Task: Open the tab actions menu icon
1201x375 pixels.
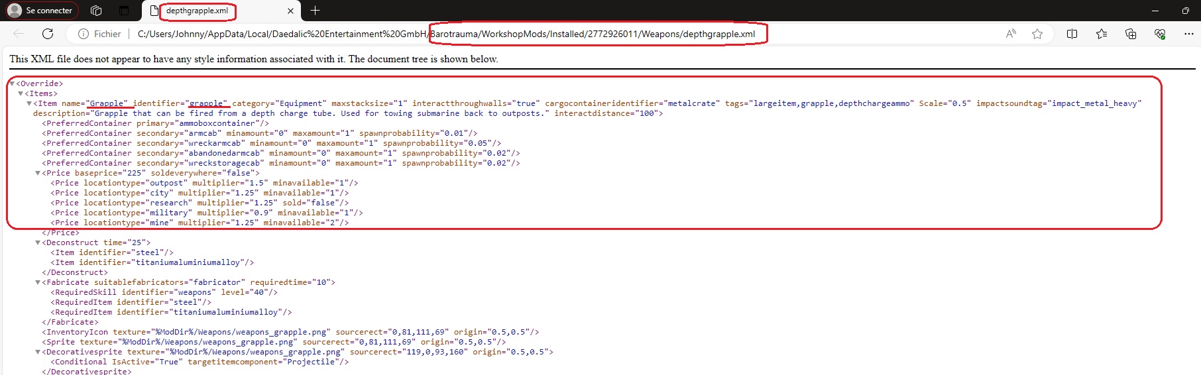Action: pyautogui.click(x=124, y=11)
